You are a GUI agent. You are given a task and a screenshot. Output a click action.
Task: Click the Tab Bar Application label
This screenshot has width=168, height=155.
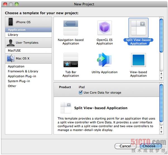[x=70, y=74]
